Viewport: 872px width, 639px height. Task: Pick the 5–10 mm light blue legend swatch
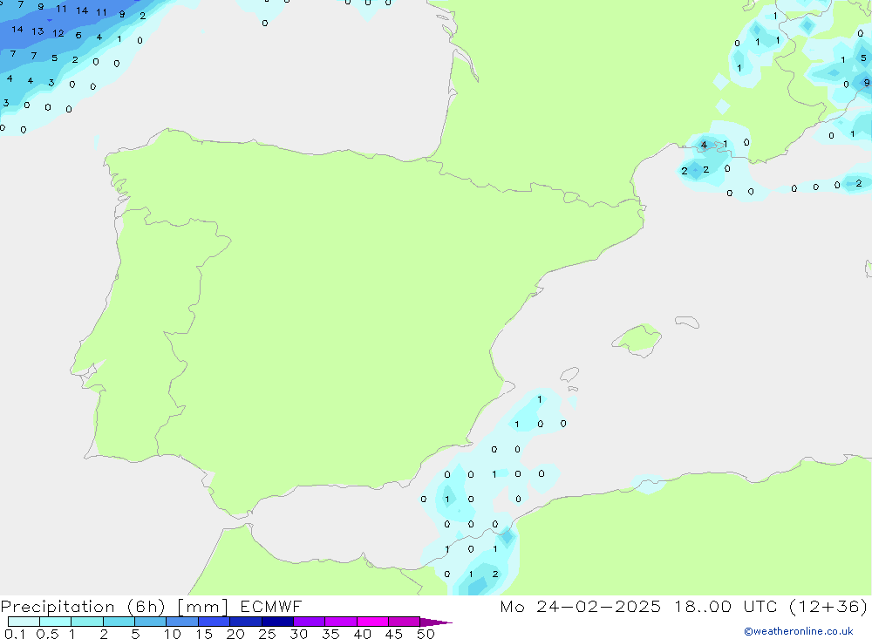point(151,622)
